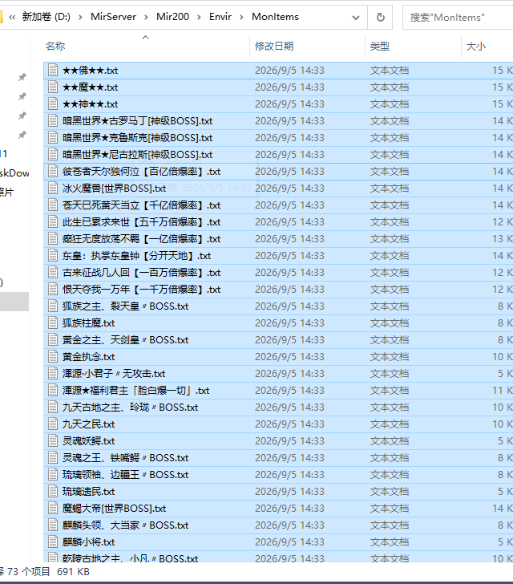Select file icon of ★★神★★.txt
Viewport: 513px width, 584px height.
(x=53, y=103)
